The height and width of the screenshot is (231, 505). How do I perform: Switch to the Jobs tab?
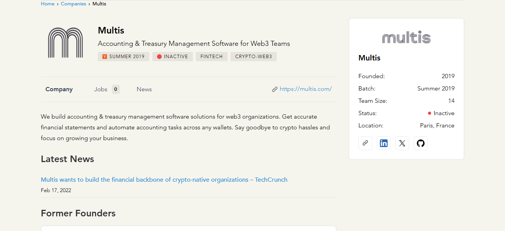click(x=101, y=89)
